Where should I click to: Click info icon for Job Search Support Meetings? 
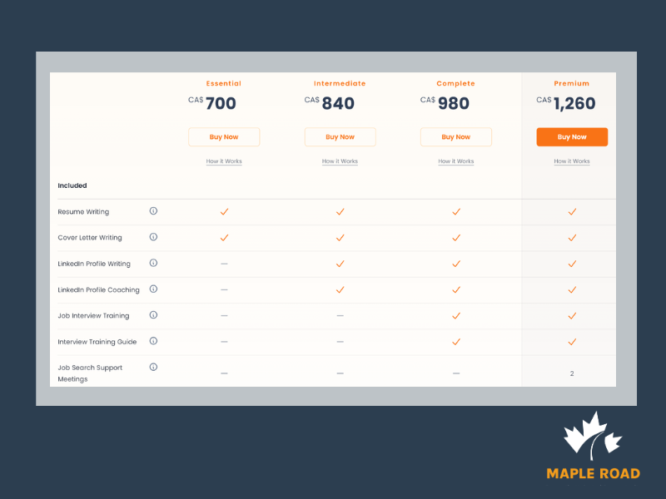pyautogui.click(x=153, y=367)
